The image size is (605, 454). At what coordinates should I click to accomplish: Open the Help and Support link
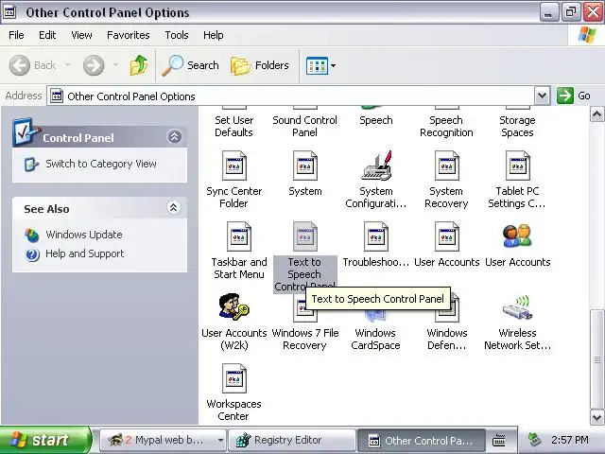pyautogui.click(x=85, y=253)
